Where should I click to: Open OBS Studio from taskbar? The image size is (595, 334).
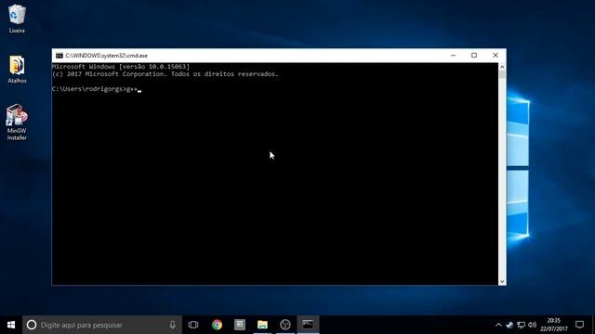tap(285, 325)
